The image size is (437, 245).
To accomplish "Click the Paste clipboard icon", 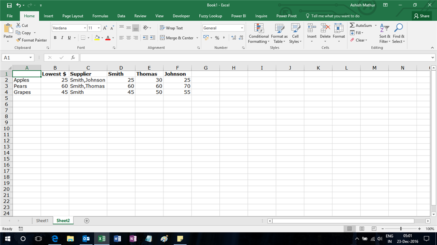I will click(8, 29).
